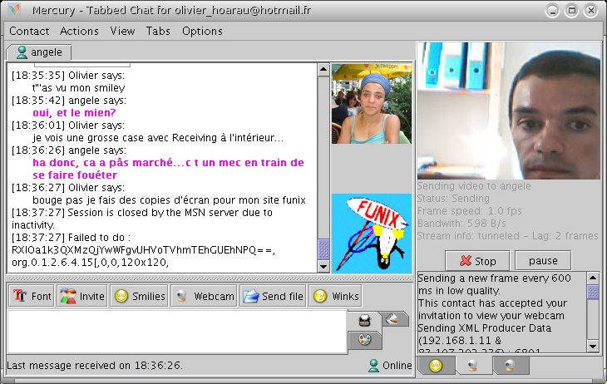
Task: Select the paint palette input tab
Action: click(x=366, y=339)
